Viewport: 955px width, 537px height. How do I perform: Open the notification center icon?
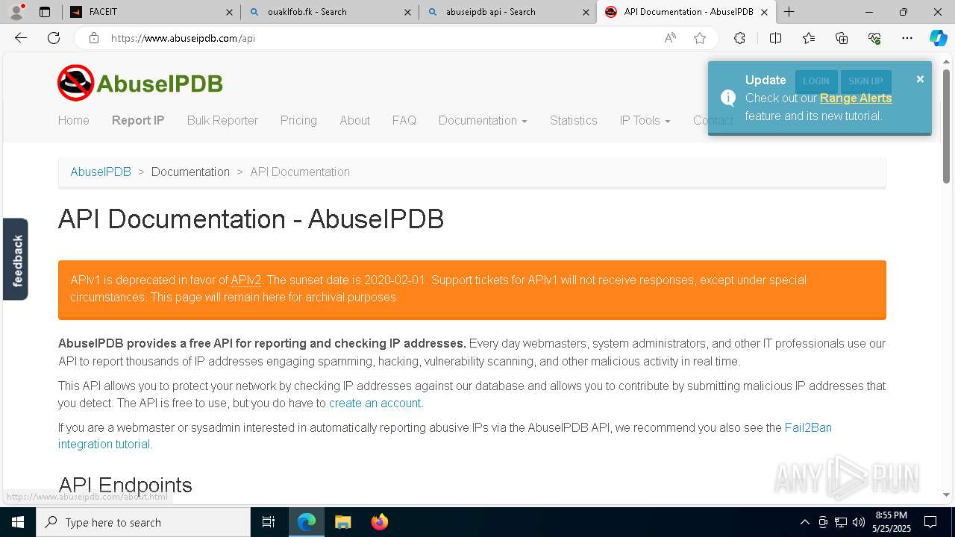coord(930,522)
